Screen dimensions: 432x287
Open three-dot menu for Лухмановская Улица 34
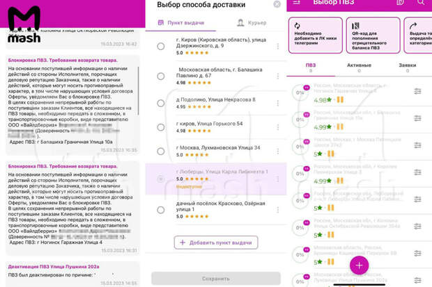click(x=278, y=151)
